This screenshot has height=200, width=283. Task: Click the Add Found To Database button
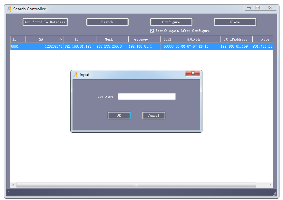pos(45,22)
